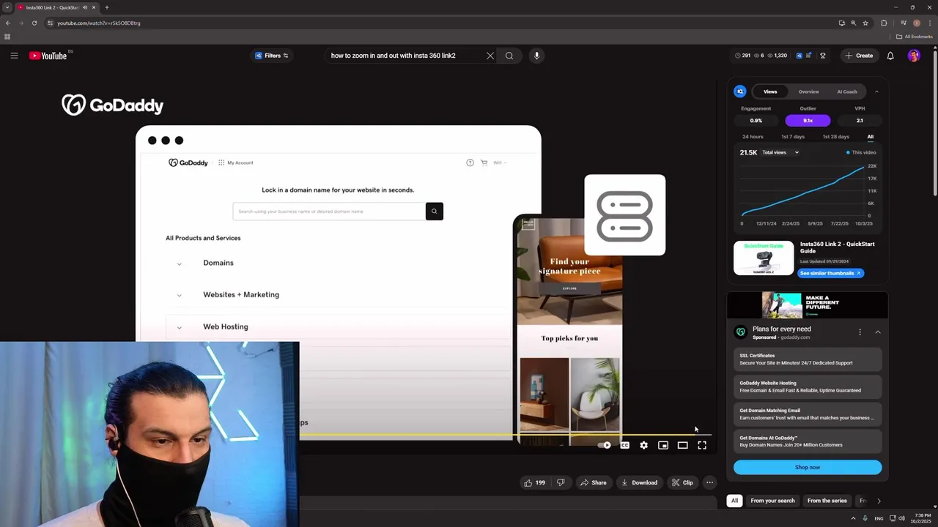Select the All filter chip

coord(734,501)
